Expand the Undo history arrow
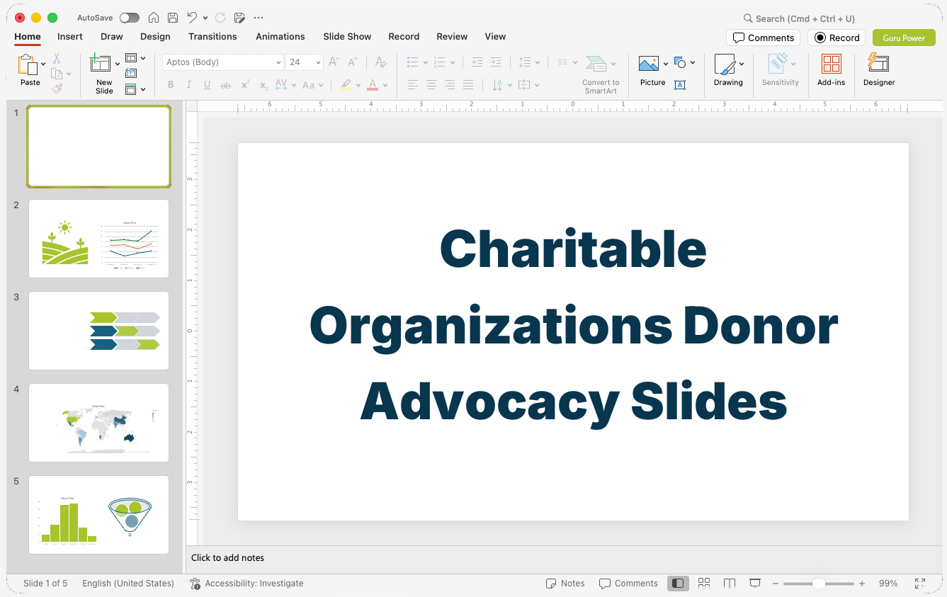Screen dimensions: 947x597 click(205, 18)
